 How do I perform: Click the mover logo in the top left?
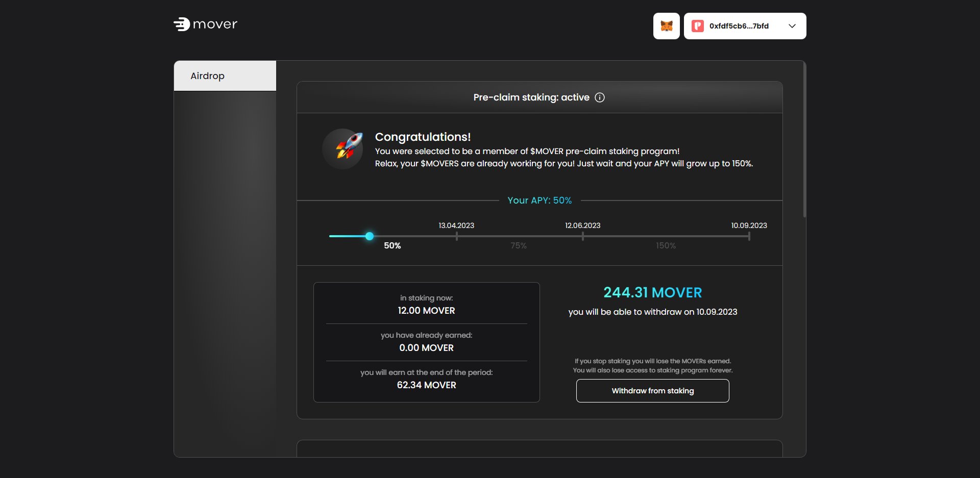coord(205,24)
